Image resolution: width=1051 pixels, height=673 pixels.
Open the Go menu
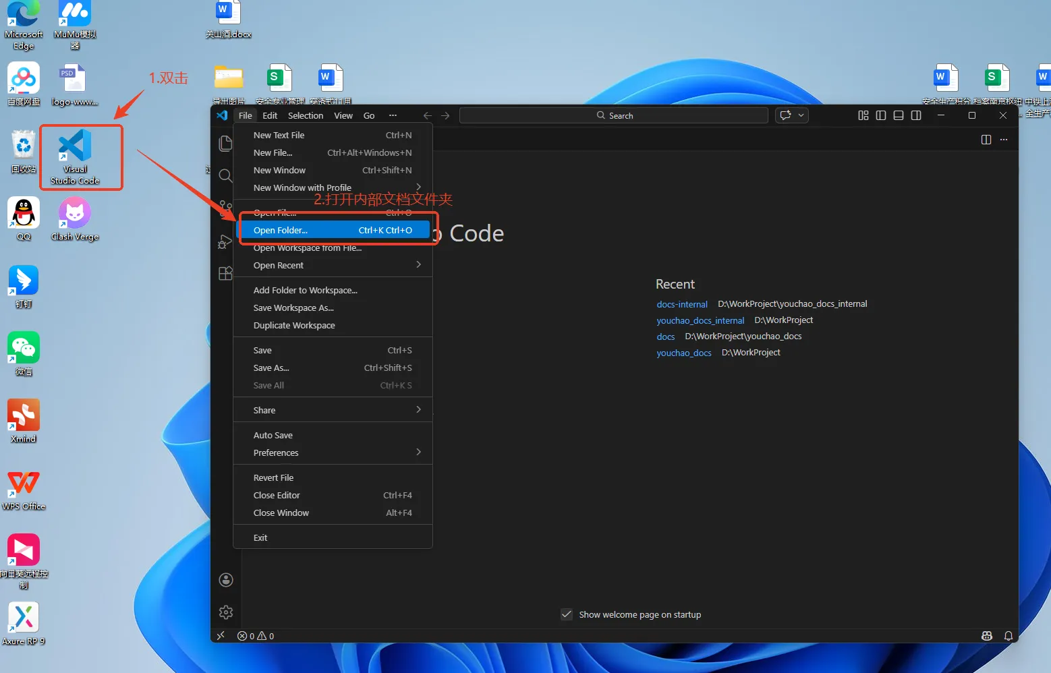369,115
